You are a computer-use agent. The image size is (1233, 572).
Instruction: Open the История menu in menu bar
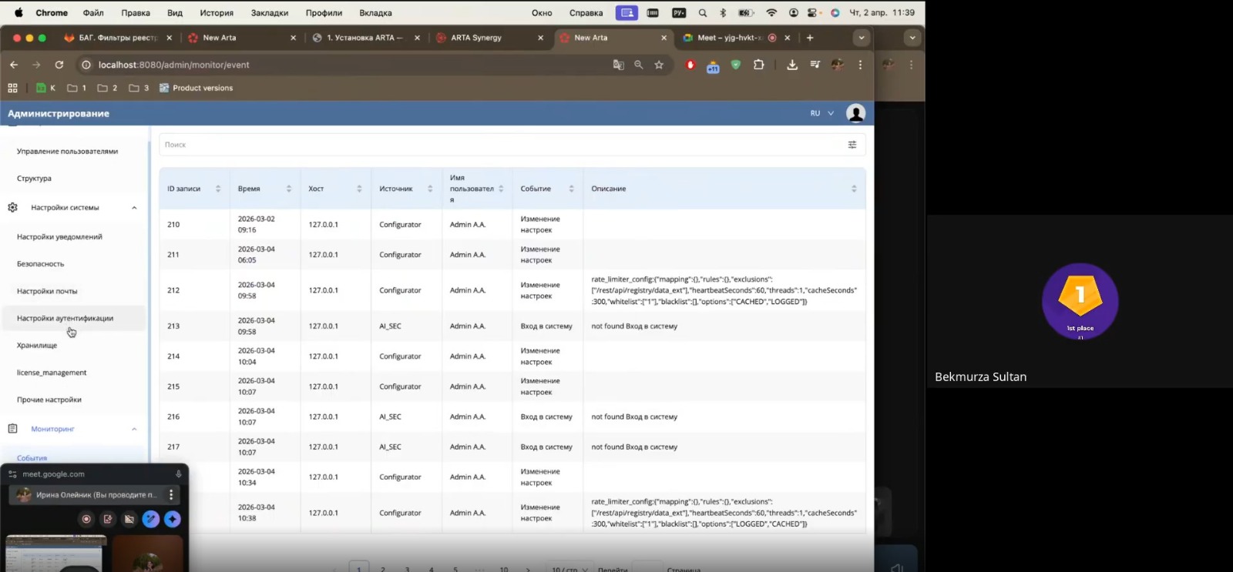[217, 13]
